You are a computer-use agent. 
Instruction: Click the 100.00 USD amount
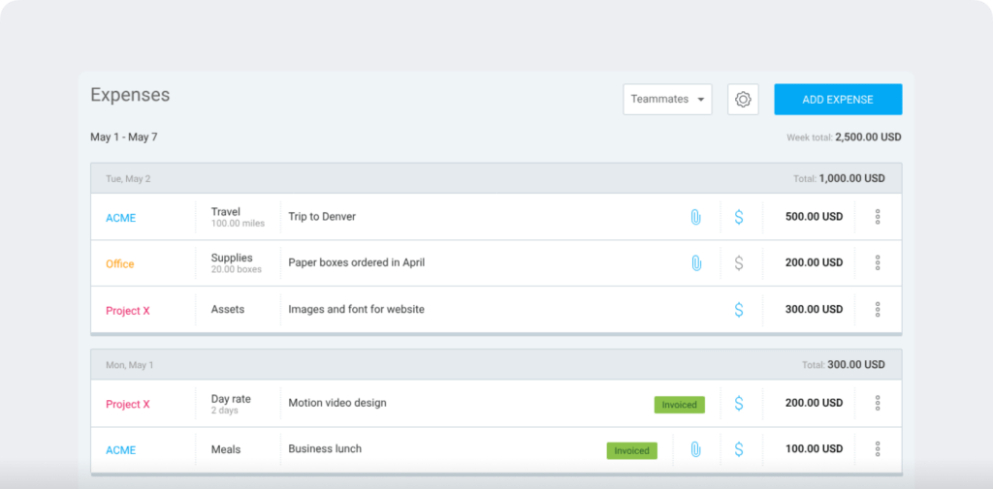[x=814, y=449]
